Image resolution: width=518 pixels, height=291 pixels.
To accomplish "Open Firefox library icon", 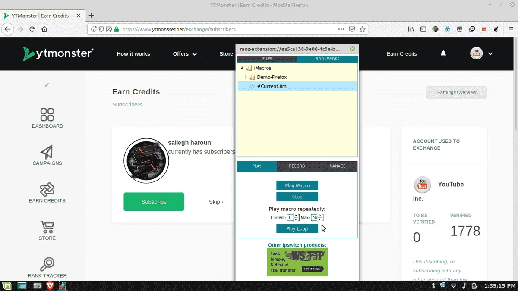I will click(x=411, y=29).
